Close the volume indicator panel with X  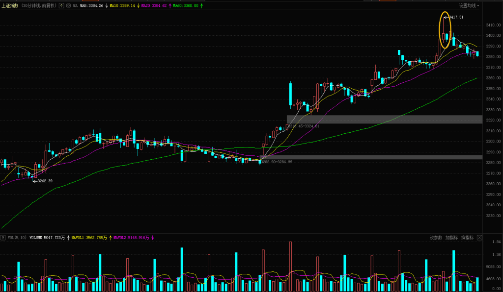[x=479, y=238]
